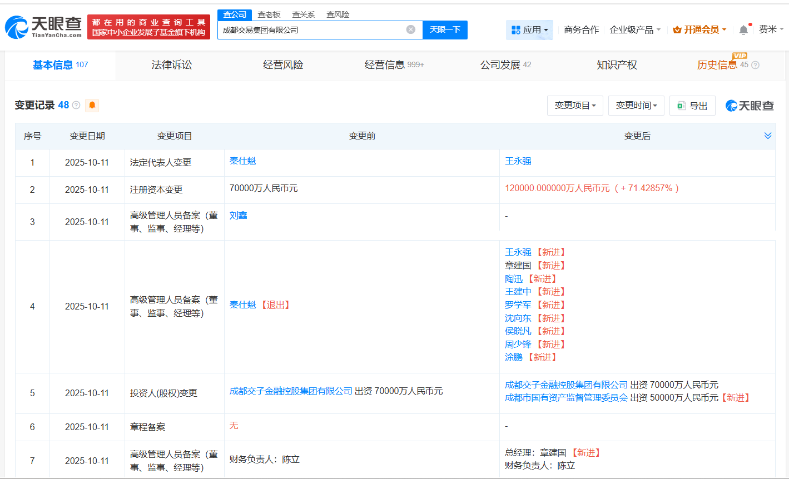The image size is (789, 479).
Task: Open the 变更时间 filter dropdown
Action: point(636,105)
